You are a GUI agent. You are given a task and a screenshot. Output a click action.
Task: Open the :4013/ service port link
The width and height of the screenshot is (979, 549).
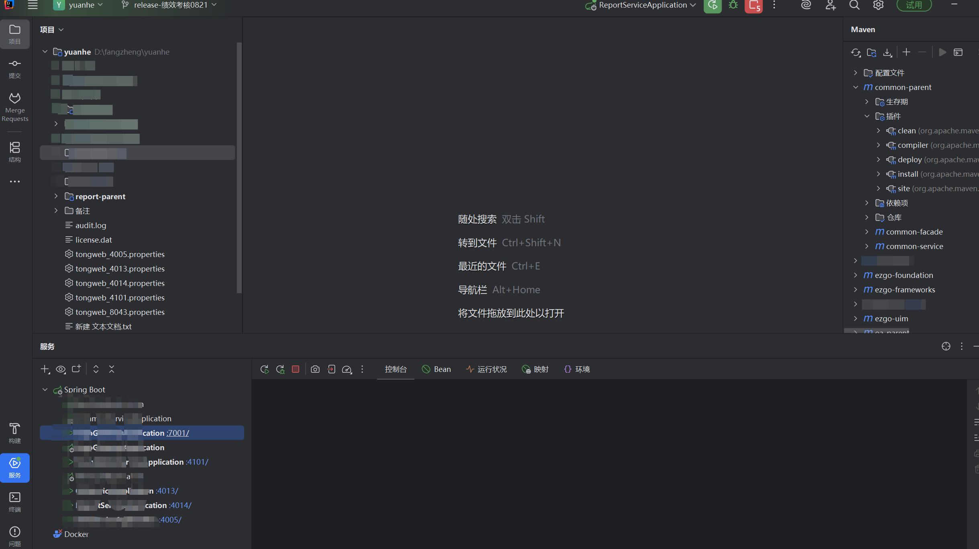point(167,491)
